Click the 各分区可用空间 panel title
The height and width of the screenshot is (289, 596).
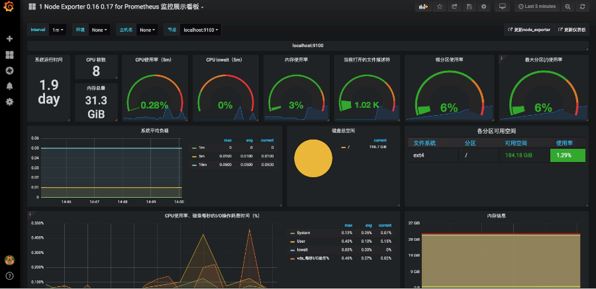pyautogui.click(x=497, y=131)
